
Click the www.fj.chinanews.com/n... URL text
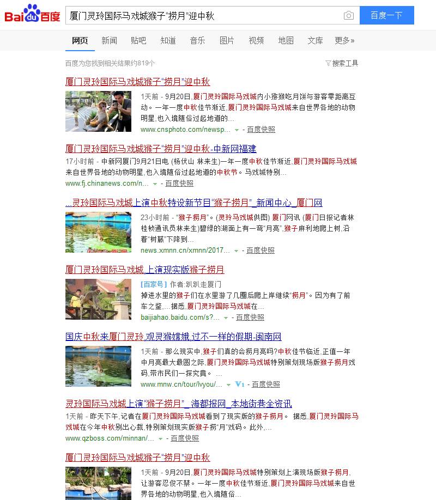(x=107, y=184)
